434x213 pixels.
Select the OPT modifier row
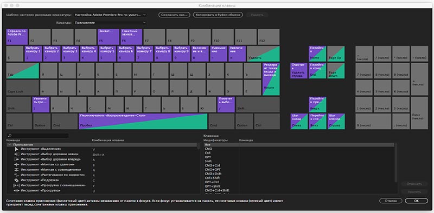click(x=299, y=157)
